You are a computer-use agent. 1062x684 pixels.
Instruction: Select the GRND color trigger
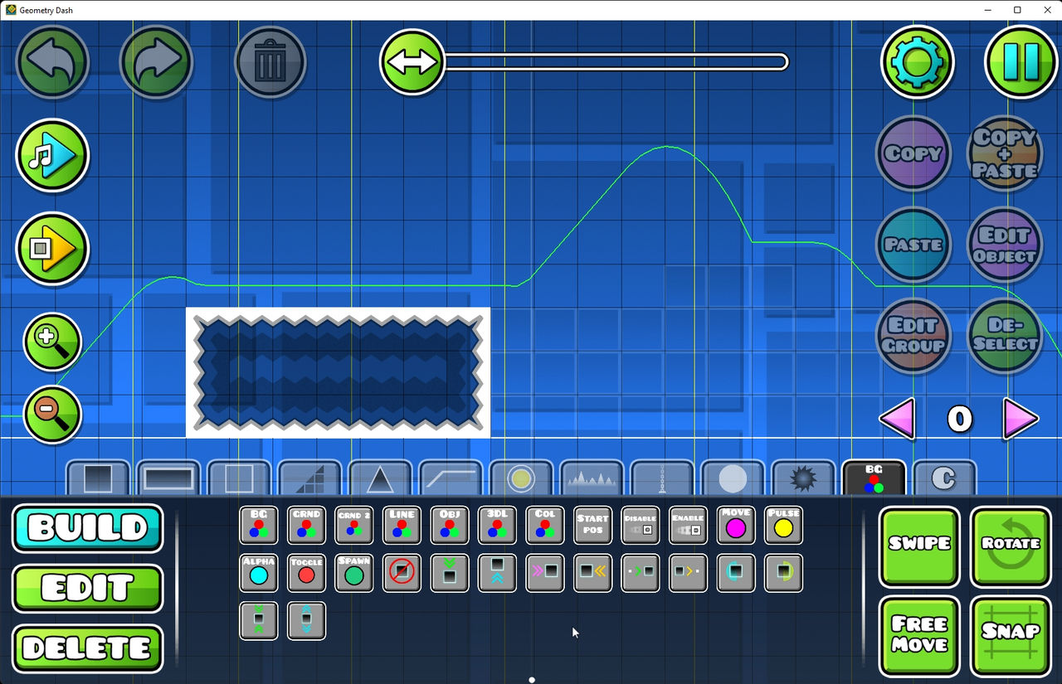tap(306, 525)
